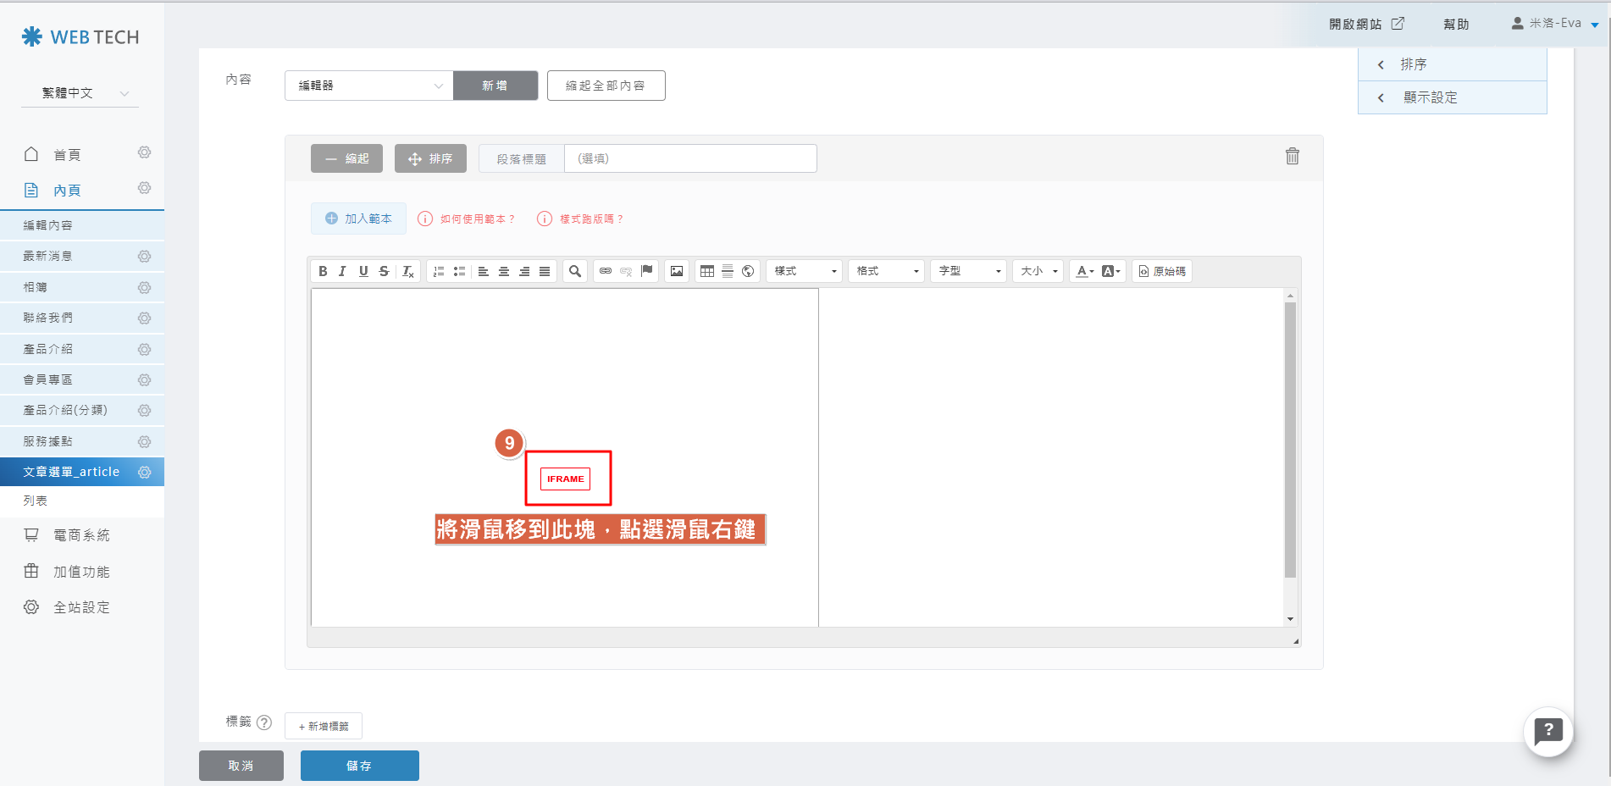Toggle underline text formatting
1611x786 pixels.
(x=363, y=271)
